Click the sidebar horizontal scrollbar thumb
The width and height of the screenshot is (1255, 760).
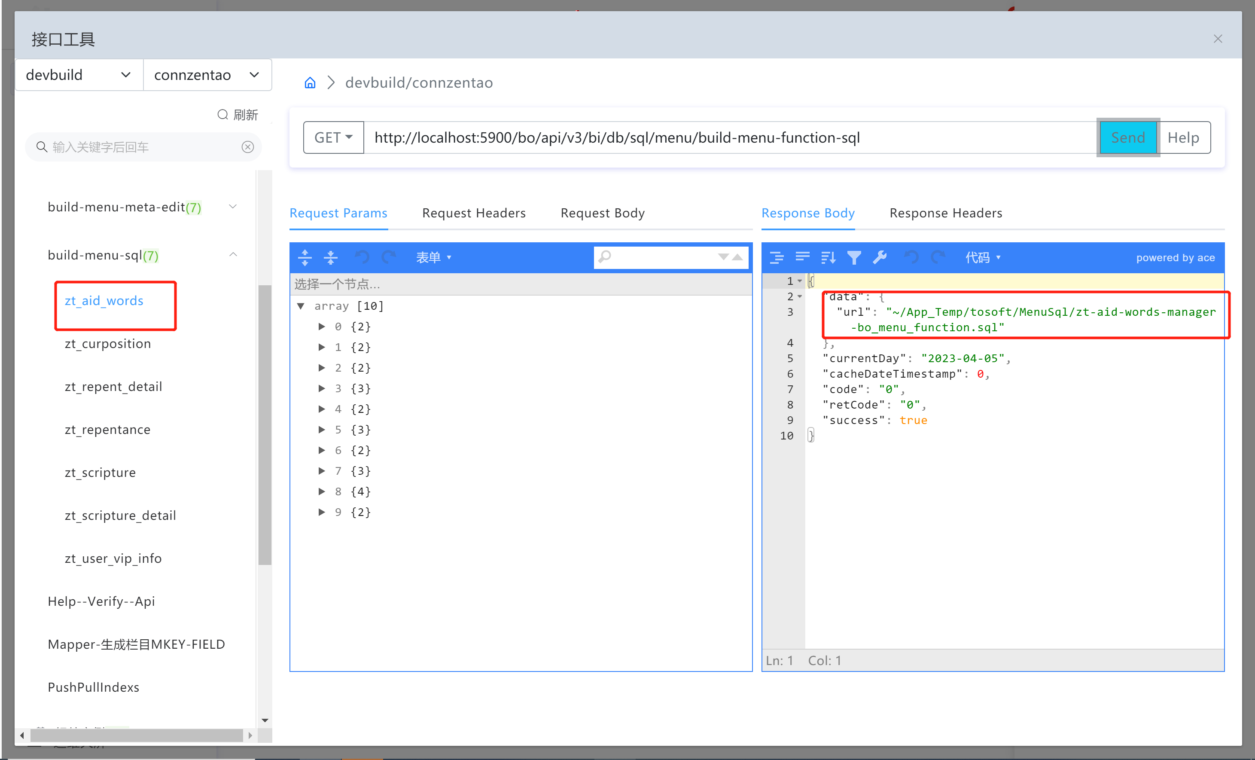(x=137, y=735)
